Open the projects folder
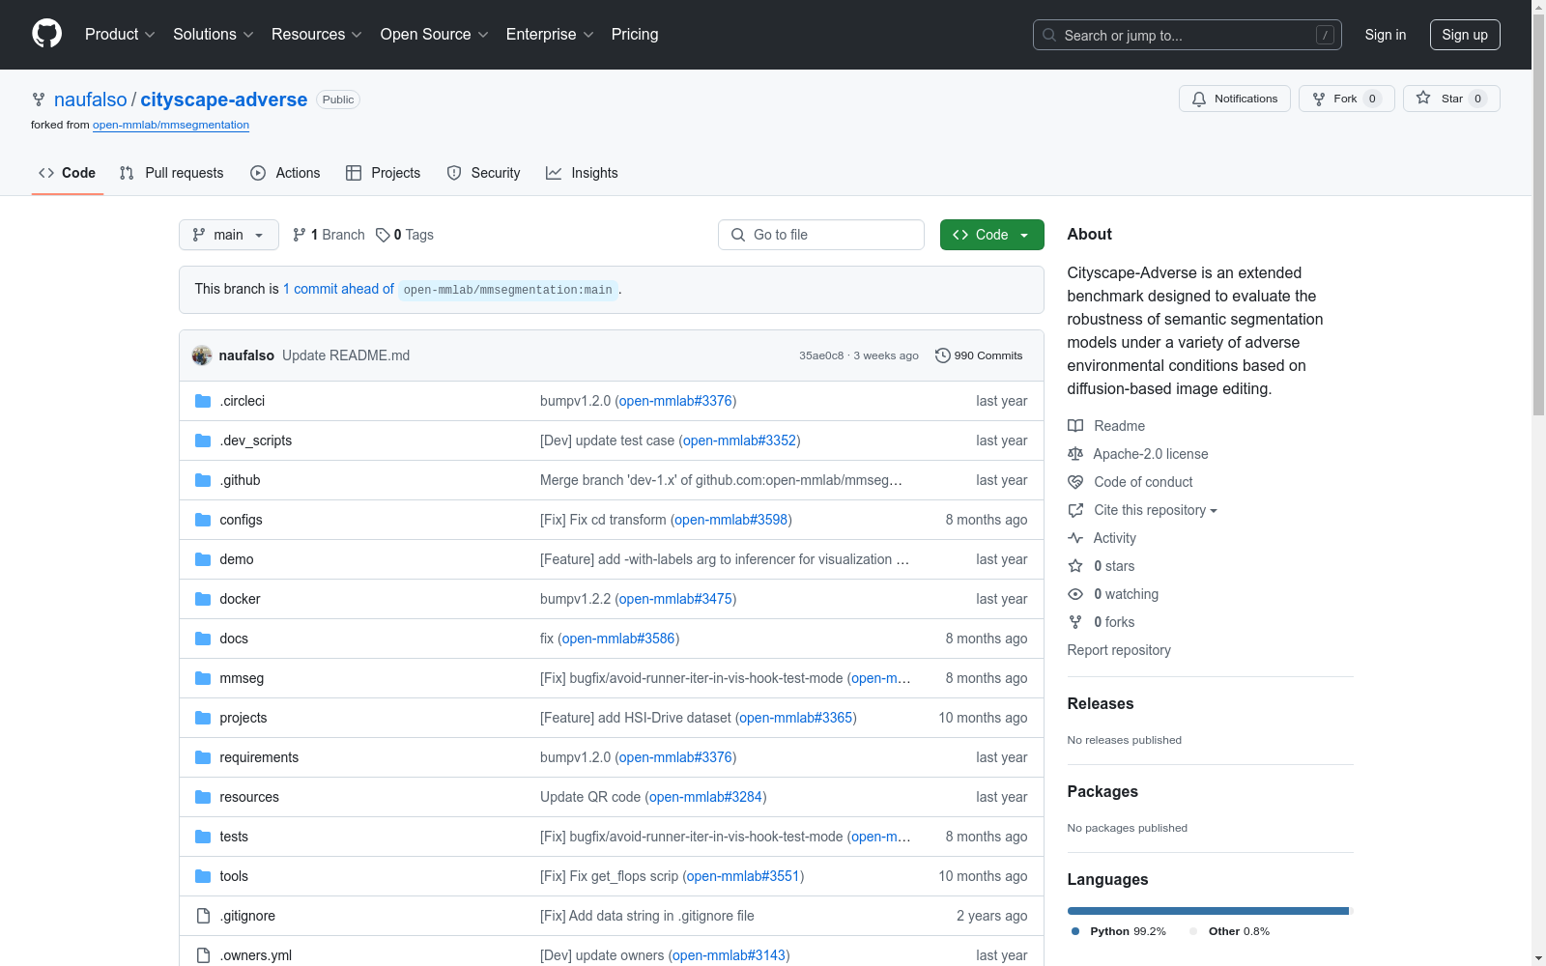Image resolution: width=1546 pixels, height=966 pixels. (243, 718)
